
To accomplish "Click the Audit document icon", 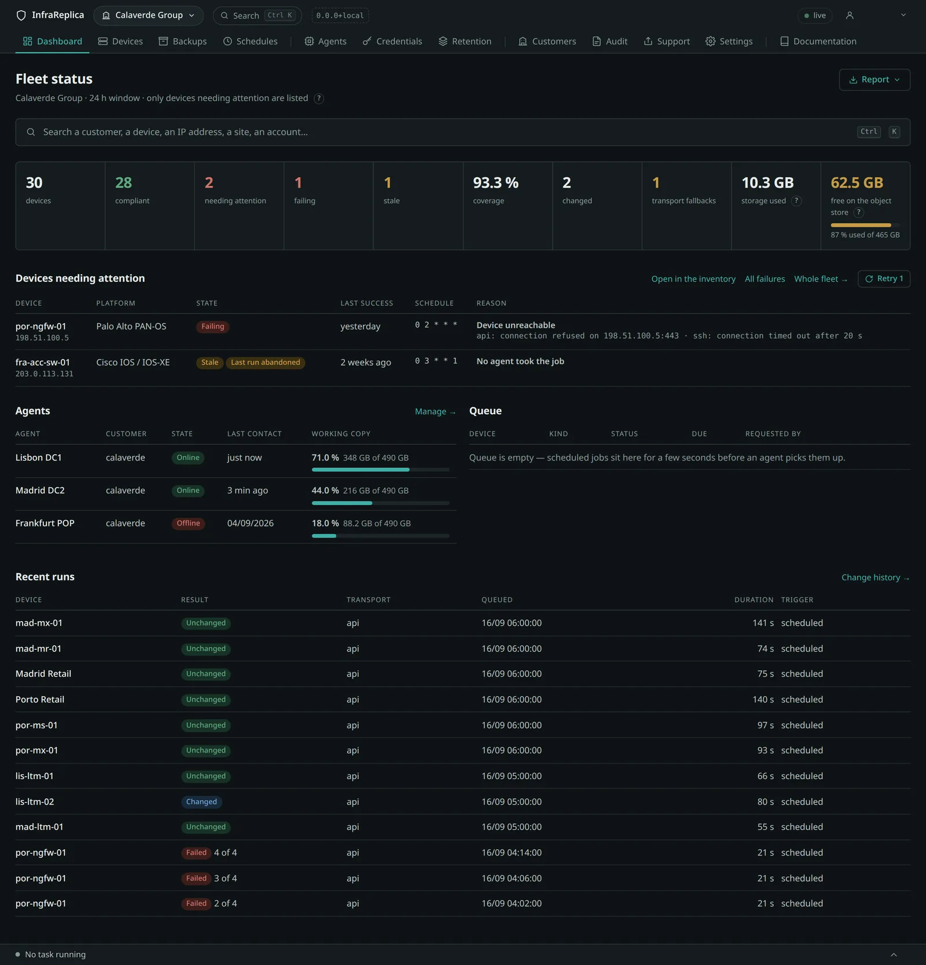I will pyautogui.click(x=597, y=41).
